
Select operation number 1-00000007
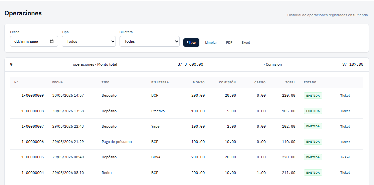[33, 126]
